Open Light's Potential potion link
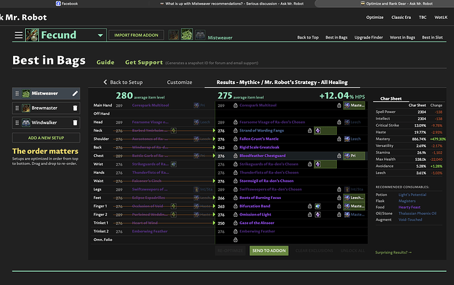Image resolution: width=454 pixels, height=285 pixels. pyautogui.click(x=413, y=195)
